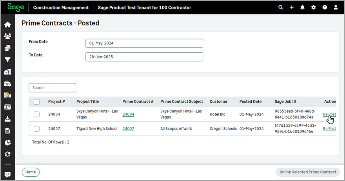This screenshot has height=181, width=345.
Task: Click the Action column header
Action: pos(330,101)
